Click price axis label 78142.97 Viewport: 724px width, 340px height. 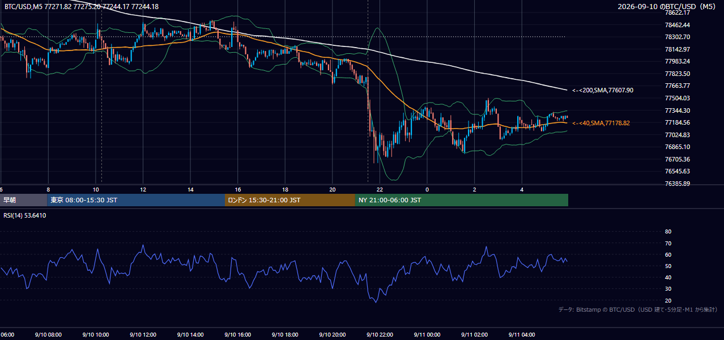pyautogui.click(x=677, y=49)
